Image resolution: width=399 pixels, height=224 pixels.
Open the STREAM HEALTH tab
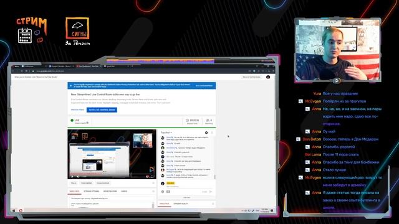181,203
